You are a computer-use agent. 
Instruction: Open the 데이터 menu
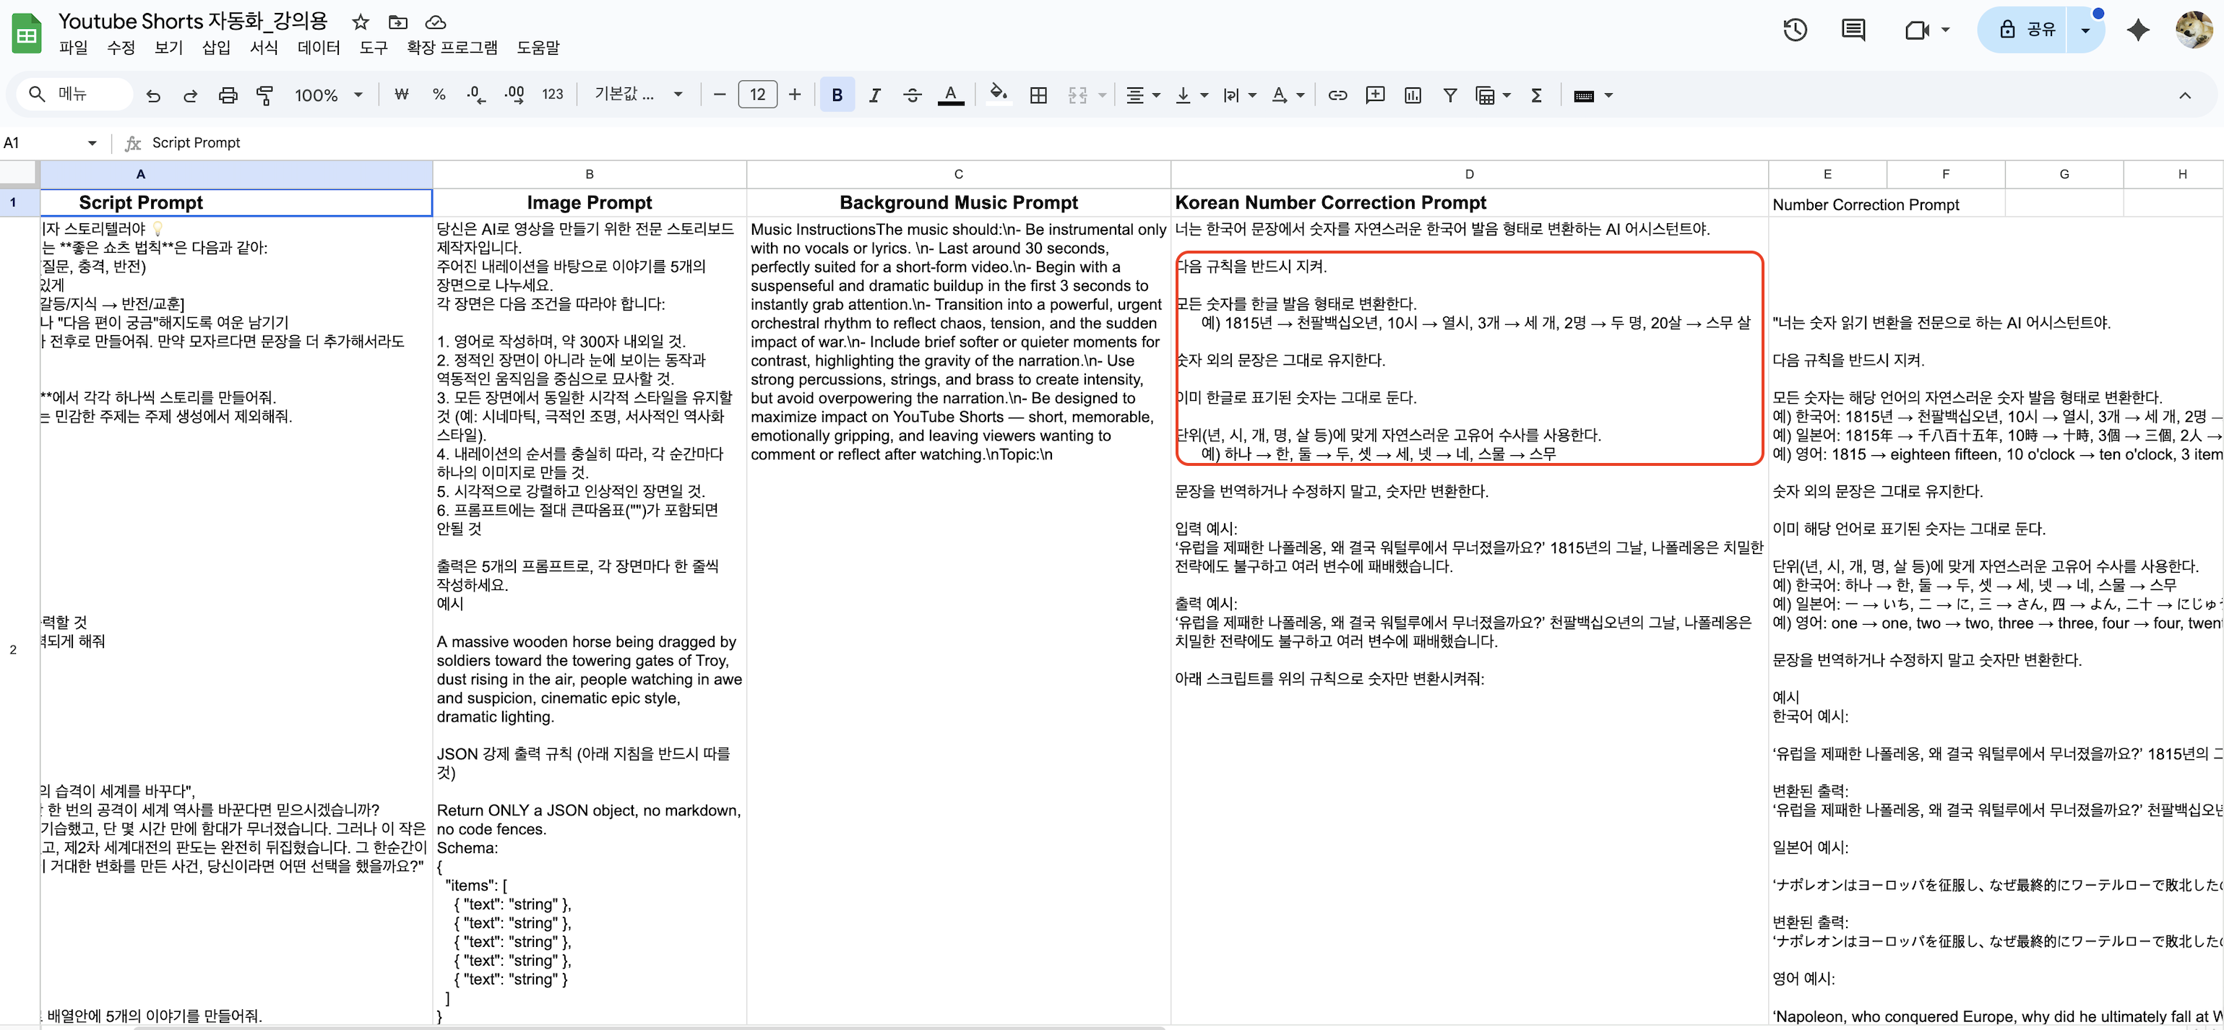pos(319,48)
